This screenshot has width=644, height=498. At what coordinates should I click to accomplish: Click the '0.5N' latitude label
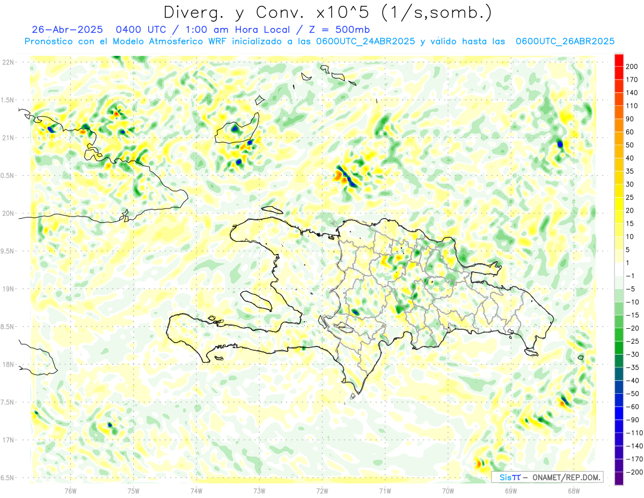tap(7, 176)
